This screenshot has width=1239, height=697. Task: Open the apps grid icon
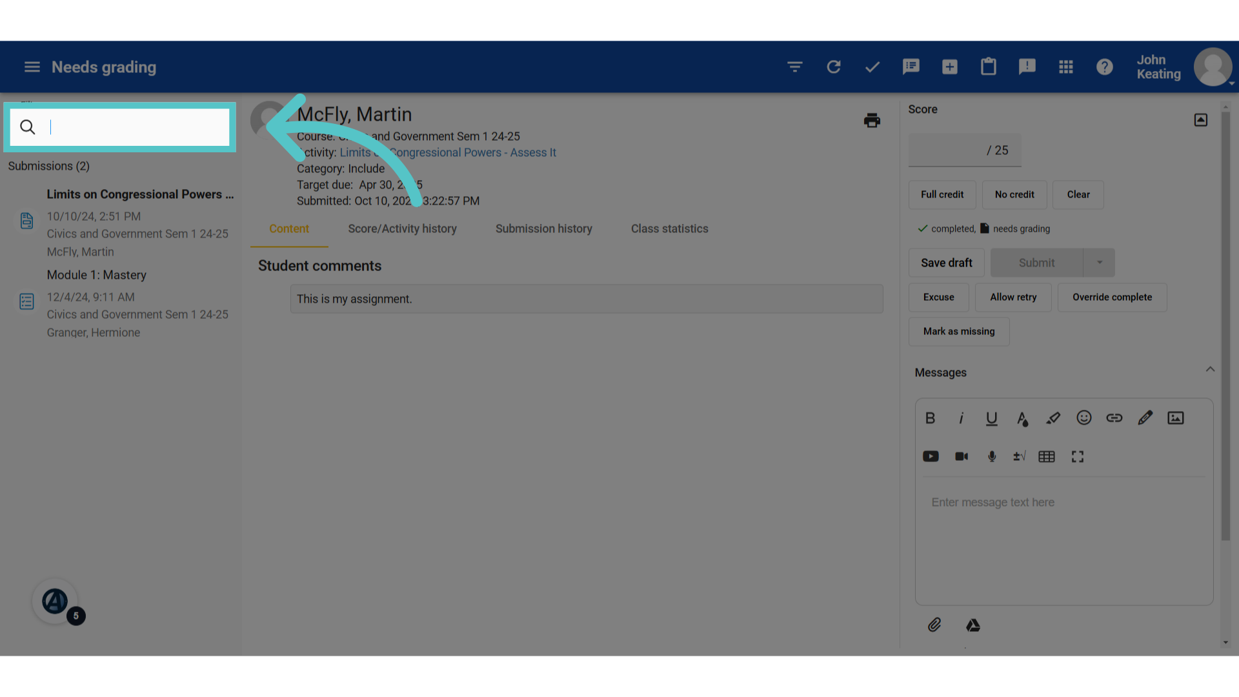1066,66
